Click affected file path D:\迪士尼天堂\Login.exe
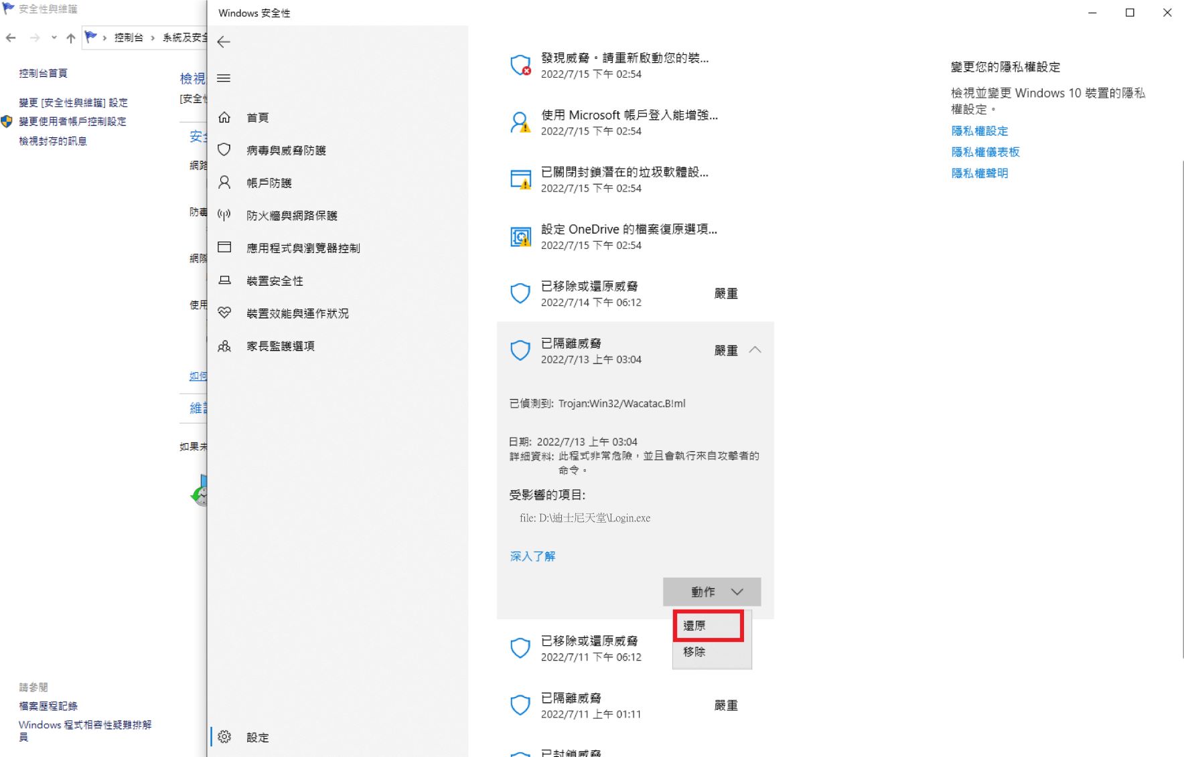1184x757 pixels. (585, 517)
